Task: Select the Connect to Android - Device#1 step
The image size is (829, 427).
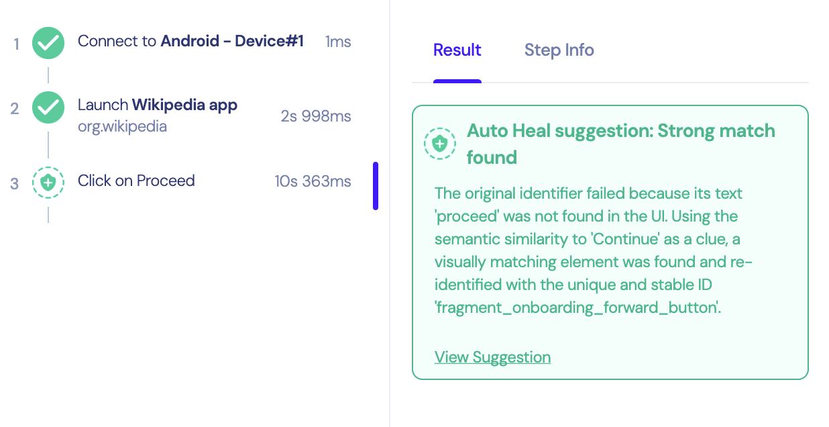Action: click(190, 42)
